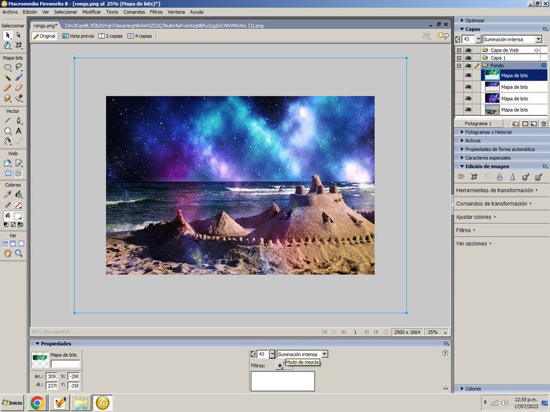This screenshot has height=412, width=550.
Task: Select the Hand tool
Action: [x=7, y=253]
